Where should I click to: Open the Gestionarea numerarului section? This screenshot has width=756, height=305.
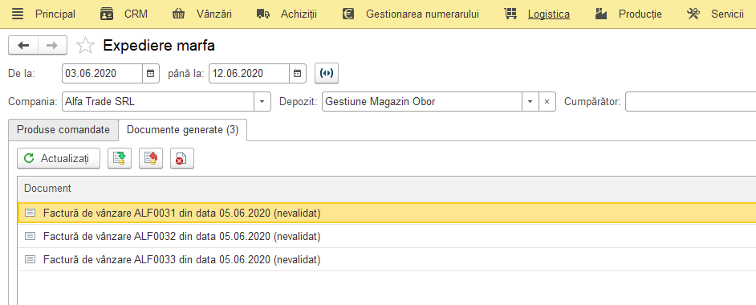[411, 14]
